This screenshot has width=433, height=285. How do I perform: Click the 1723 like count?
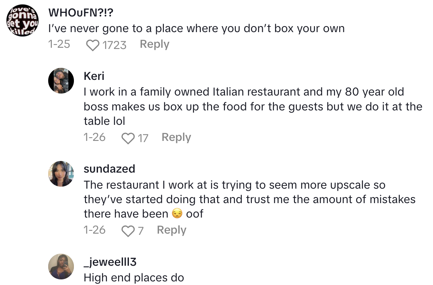coord(115,45)
